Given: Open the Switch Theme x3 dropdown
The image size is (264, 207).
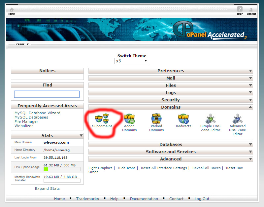Looking at the screenshot, I should (x=132, y=61).
